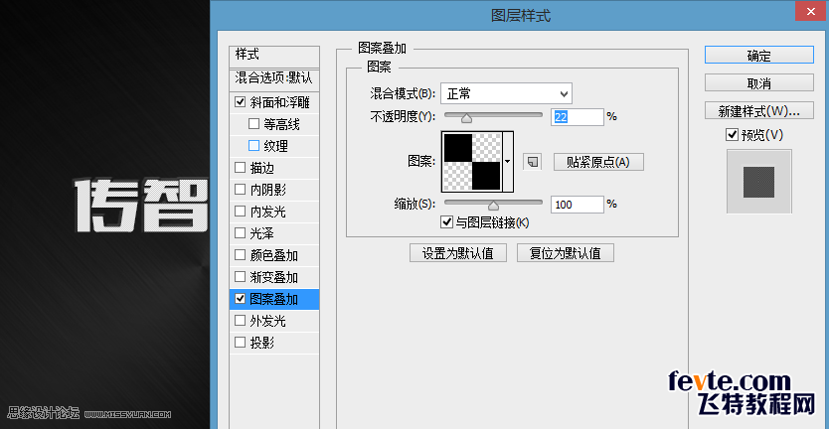
Task: Open 混合选项:默认 settings
Action: point(274,78)
